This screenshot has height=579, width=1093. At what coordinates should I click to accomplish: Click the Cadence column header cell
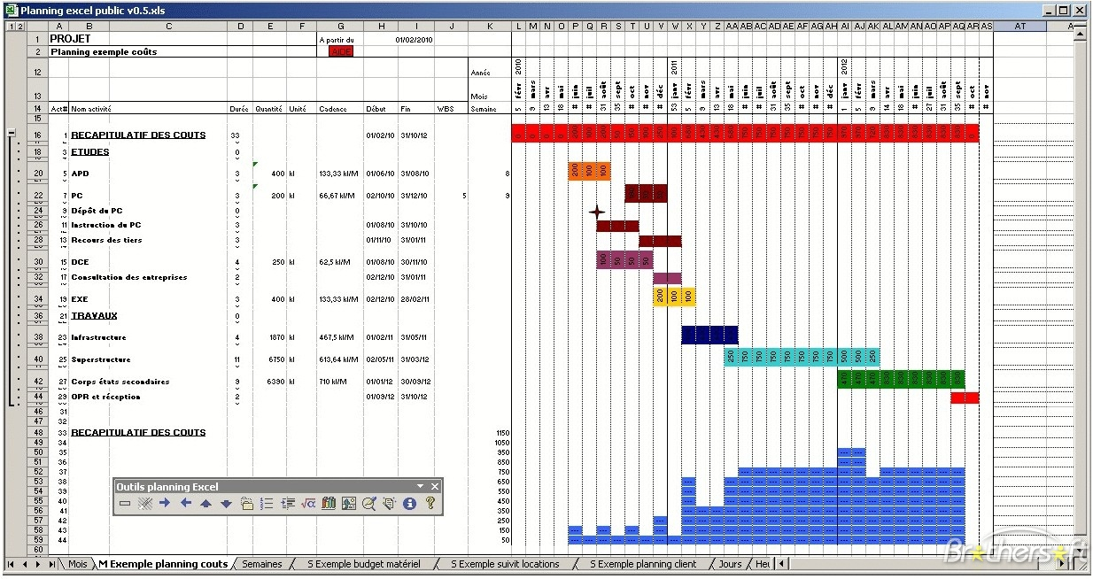[333, 109]
